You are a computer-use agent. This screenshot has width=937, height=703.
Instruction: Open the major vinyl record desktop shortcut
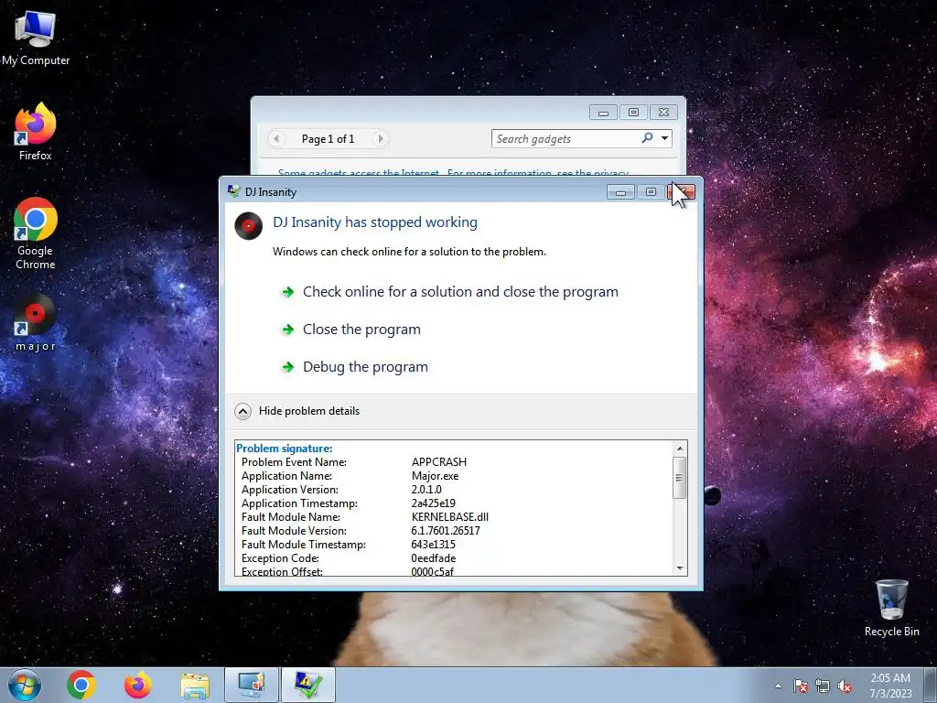coord(36,323)
